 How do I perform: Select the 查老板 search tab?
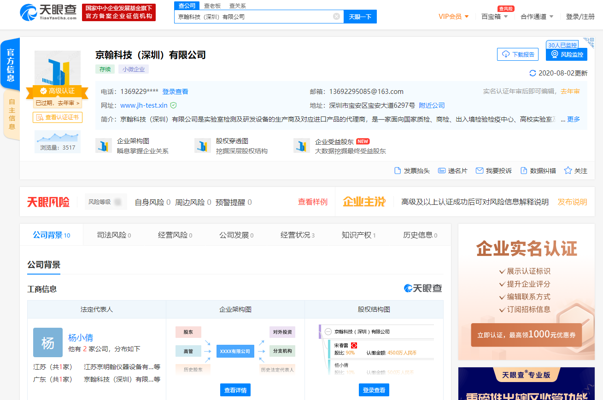tap(212, 6)
